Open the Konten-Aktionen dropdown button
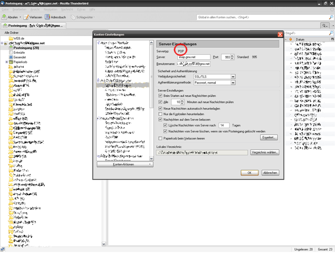Screen dimensions: 335x268 pyautogui.click(x=124, y=165)
